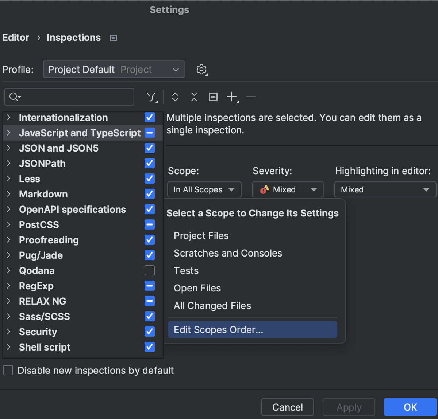Screen dimensions: 438x419
Task: Open the profile settings gear icon
Action: coord(201,69)
